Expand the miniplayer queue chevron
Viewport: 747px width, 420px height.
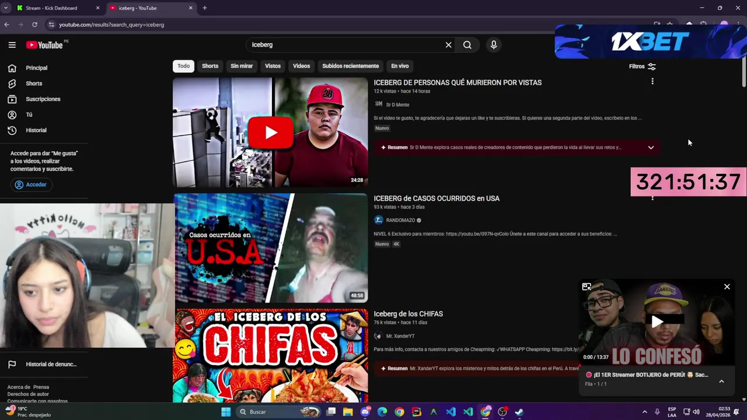click(x=721, y=381)
